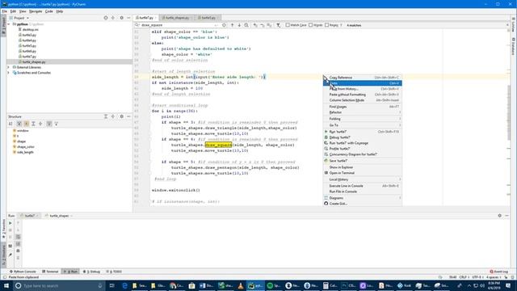Go to the previous search match arrow
The height and width of the screenshot is (291, 517).
232,25
